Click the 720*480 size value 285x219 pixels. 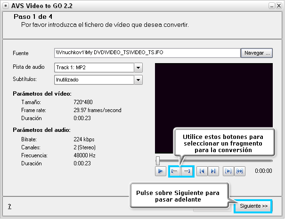coord(83,102)
